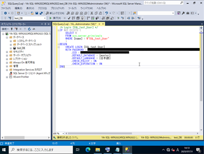Save the file with the floppy disk icon

pyautogui.click(x=37, y=13)
